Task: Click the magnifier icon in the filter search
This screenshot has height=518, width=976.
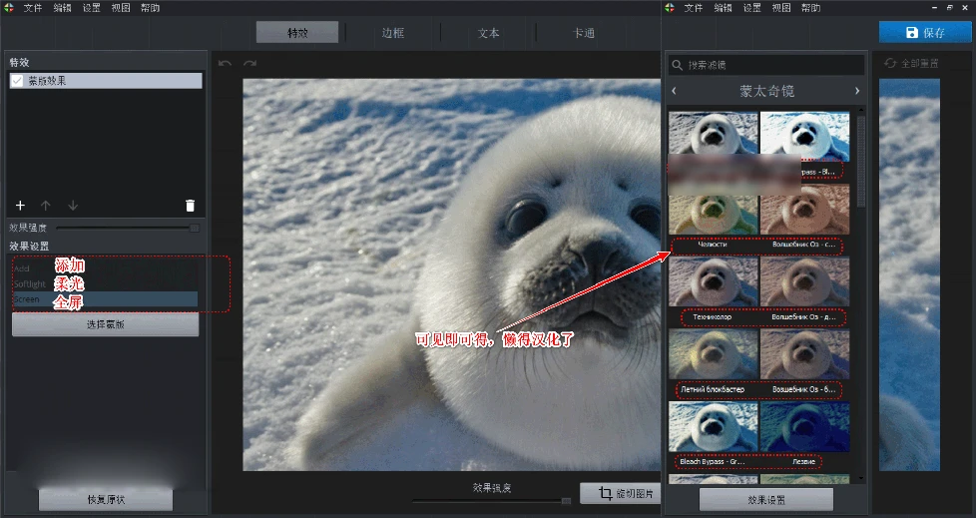Action: tap(678, 65)
